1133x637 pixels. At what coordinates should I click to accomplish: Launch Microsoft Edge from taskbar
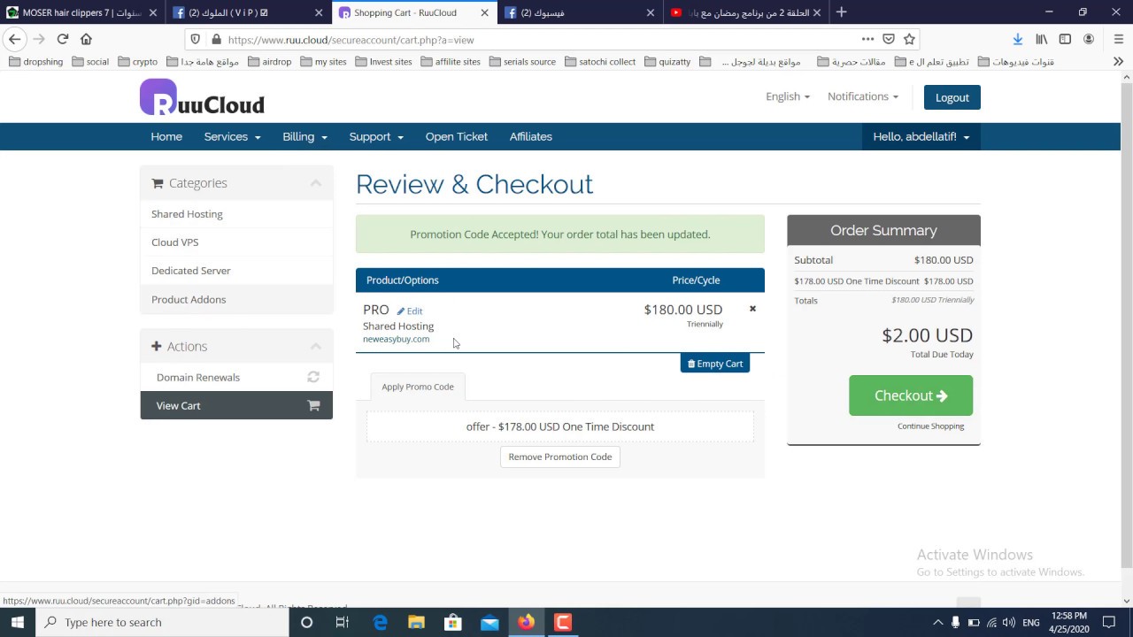tap(381, 623)
